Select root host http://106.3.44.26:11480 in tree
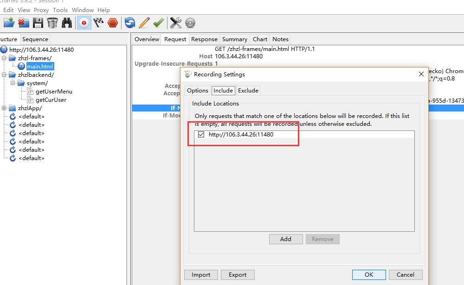This screenshot has height=285, width=464. pyautogui.click(x=41, y=50)
